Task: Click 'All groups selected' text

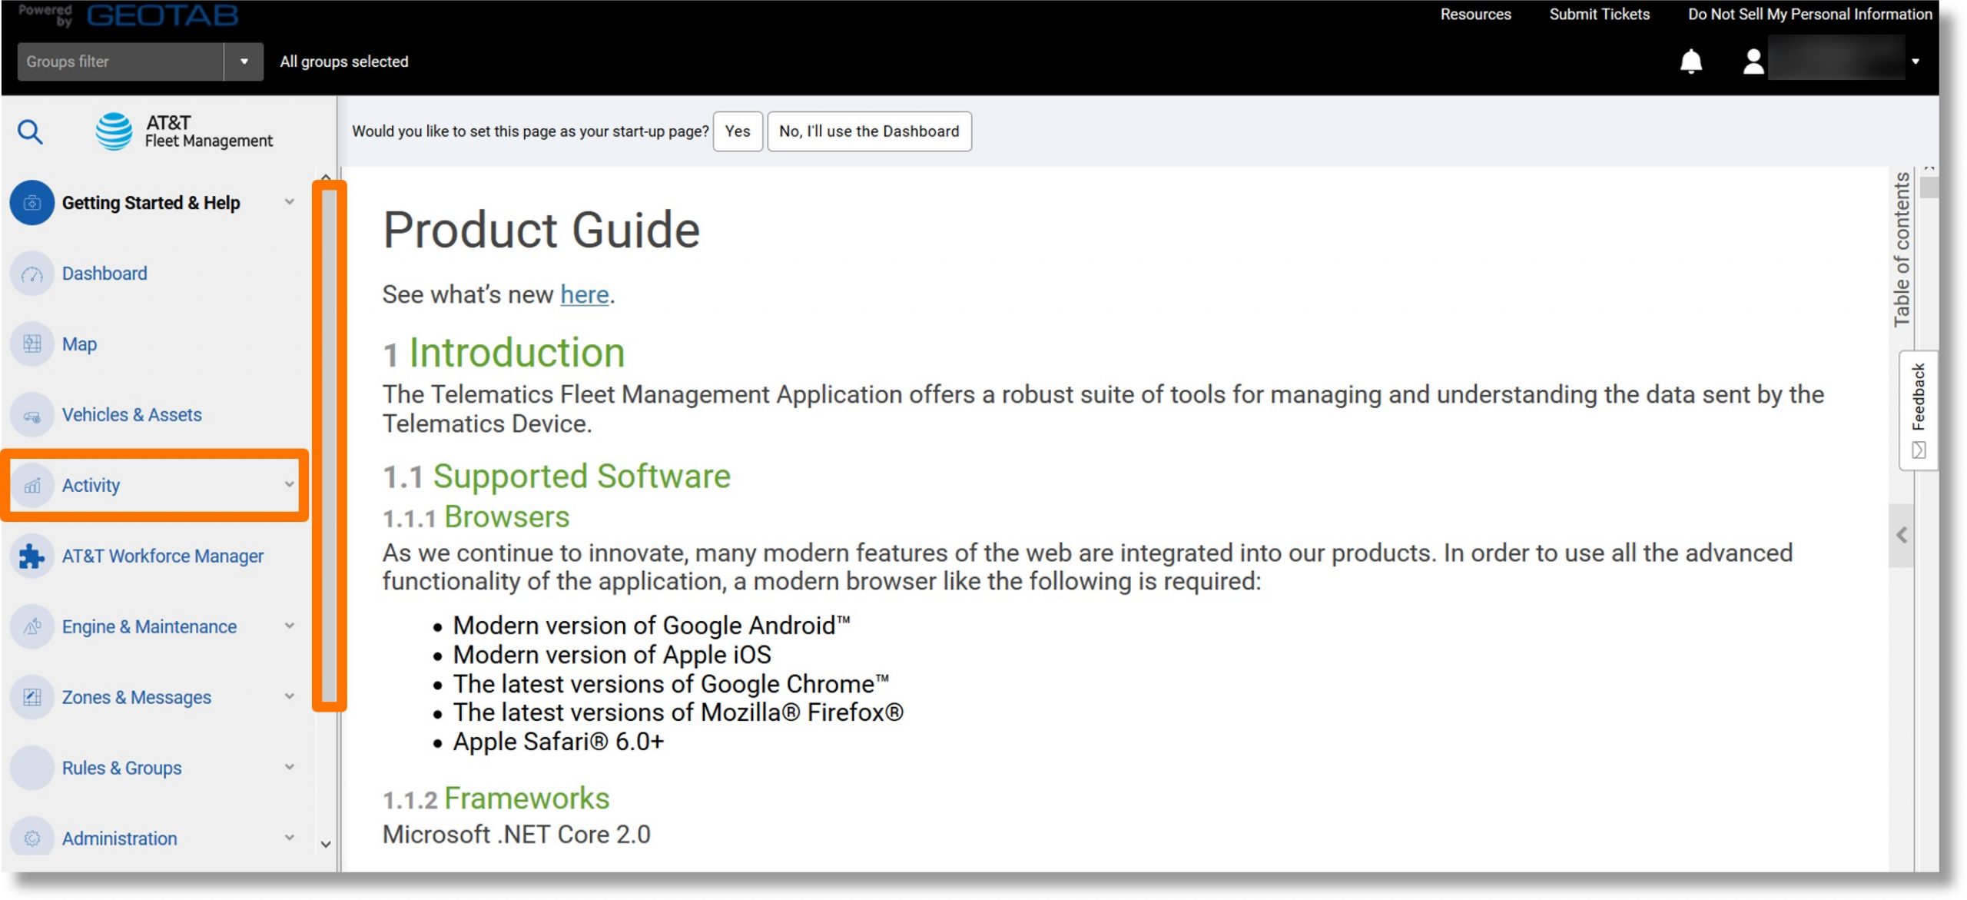Action: point(344,61)
